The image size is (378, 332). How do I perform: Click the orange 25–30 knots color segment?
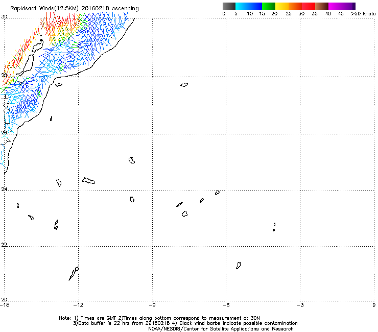(295, 6)
